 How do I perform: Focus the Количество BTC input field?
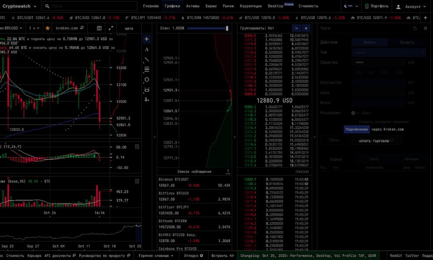point(379,83)
